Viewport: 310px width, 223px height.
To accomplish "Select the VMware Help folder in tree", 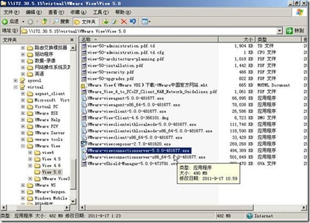I will click(47, 120).
